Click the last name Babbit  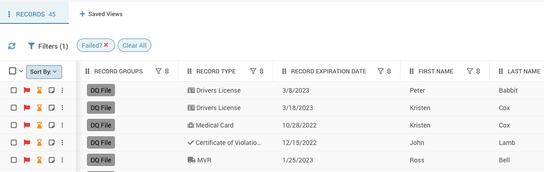coord(508,90)
